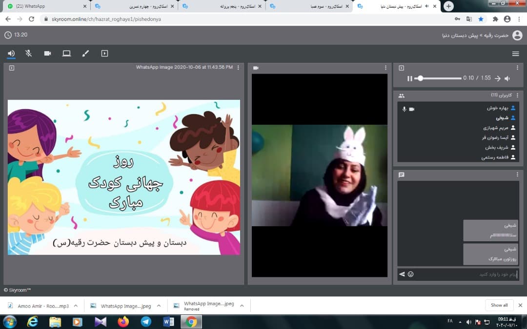This screenshot has height=329, width=527.
Task: Open options menu of the WhatsApp Image panel
Action: (238, 68)
